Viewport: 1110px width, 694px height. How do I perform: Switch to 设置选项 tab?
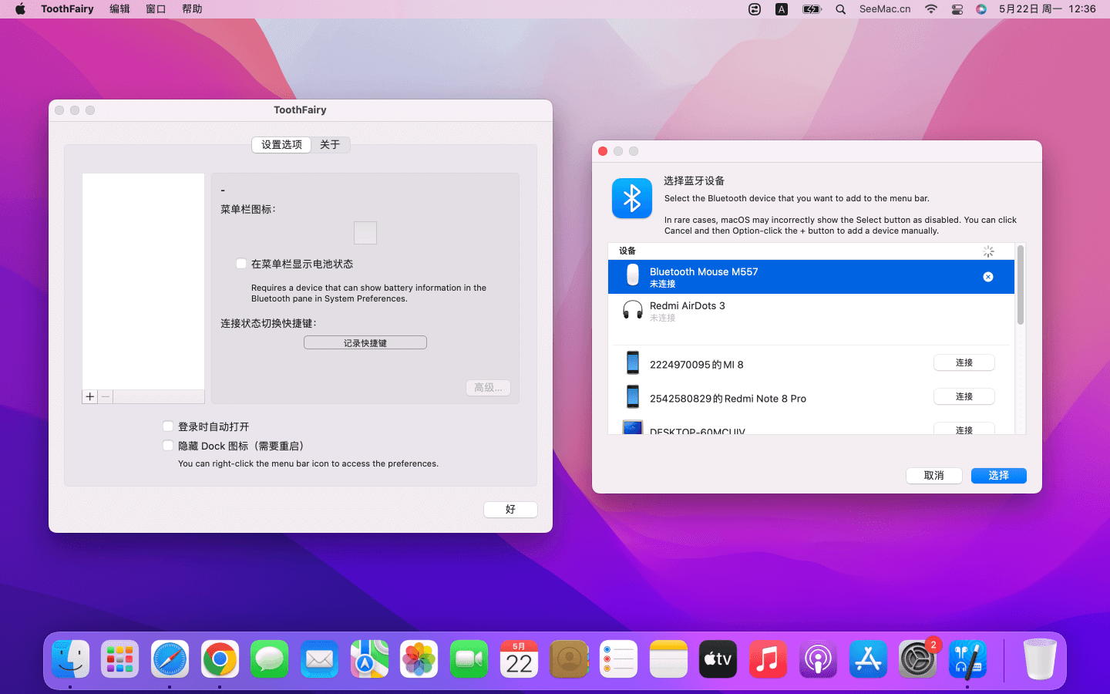tap(281, 145)
